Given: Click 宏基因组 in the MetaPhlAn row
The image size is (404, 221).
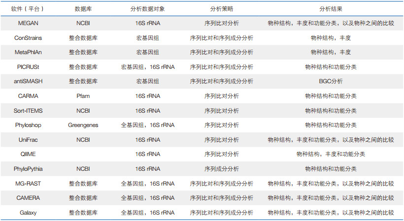Looking at the screenshot, I should click(148, 52).
